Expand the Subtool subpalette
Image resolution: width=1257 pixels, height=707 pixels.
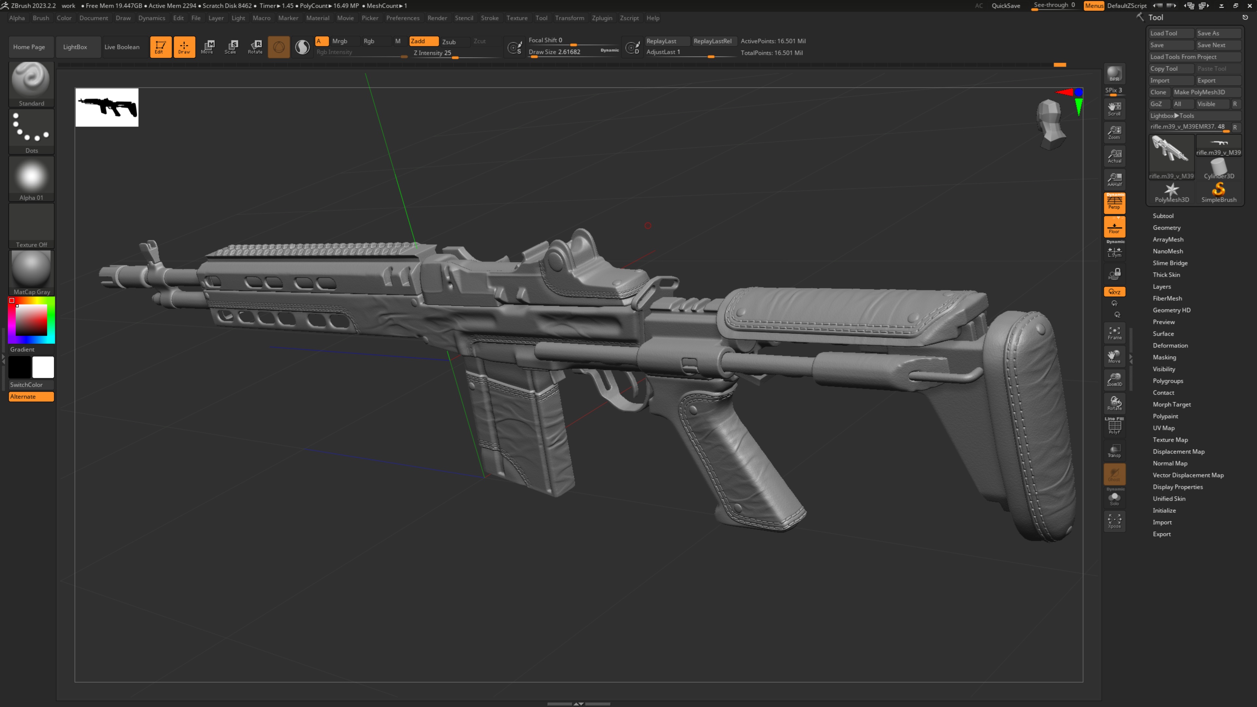(x=1163, y=216)
